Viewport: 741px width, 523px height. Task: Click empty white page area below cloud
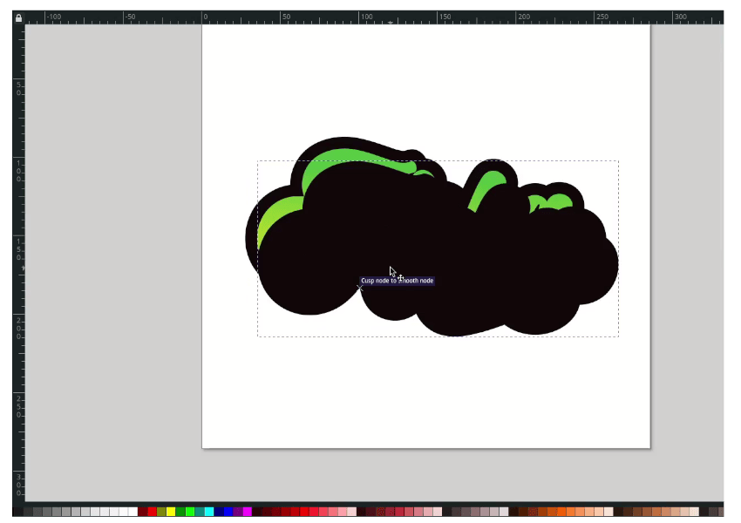pyautogui.click(x=425, y=392)
